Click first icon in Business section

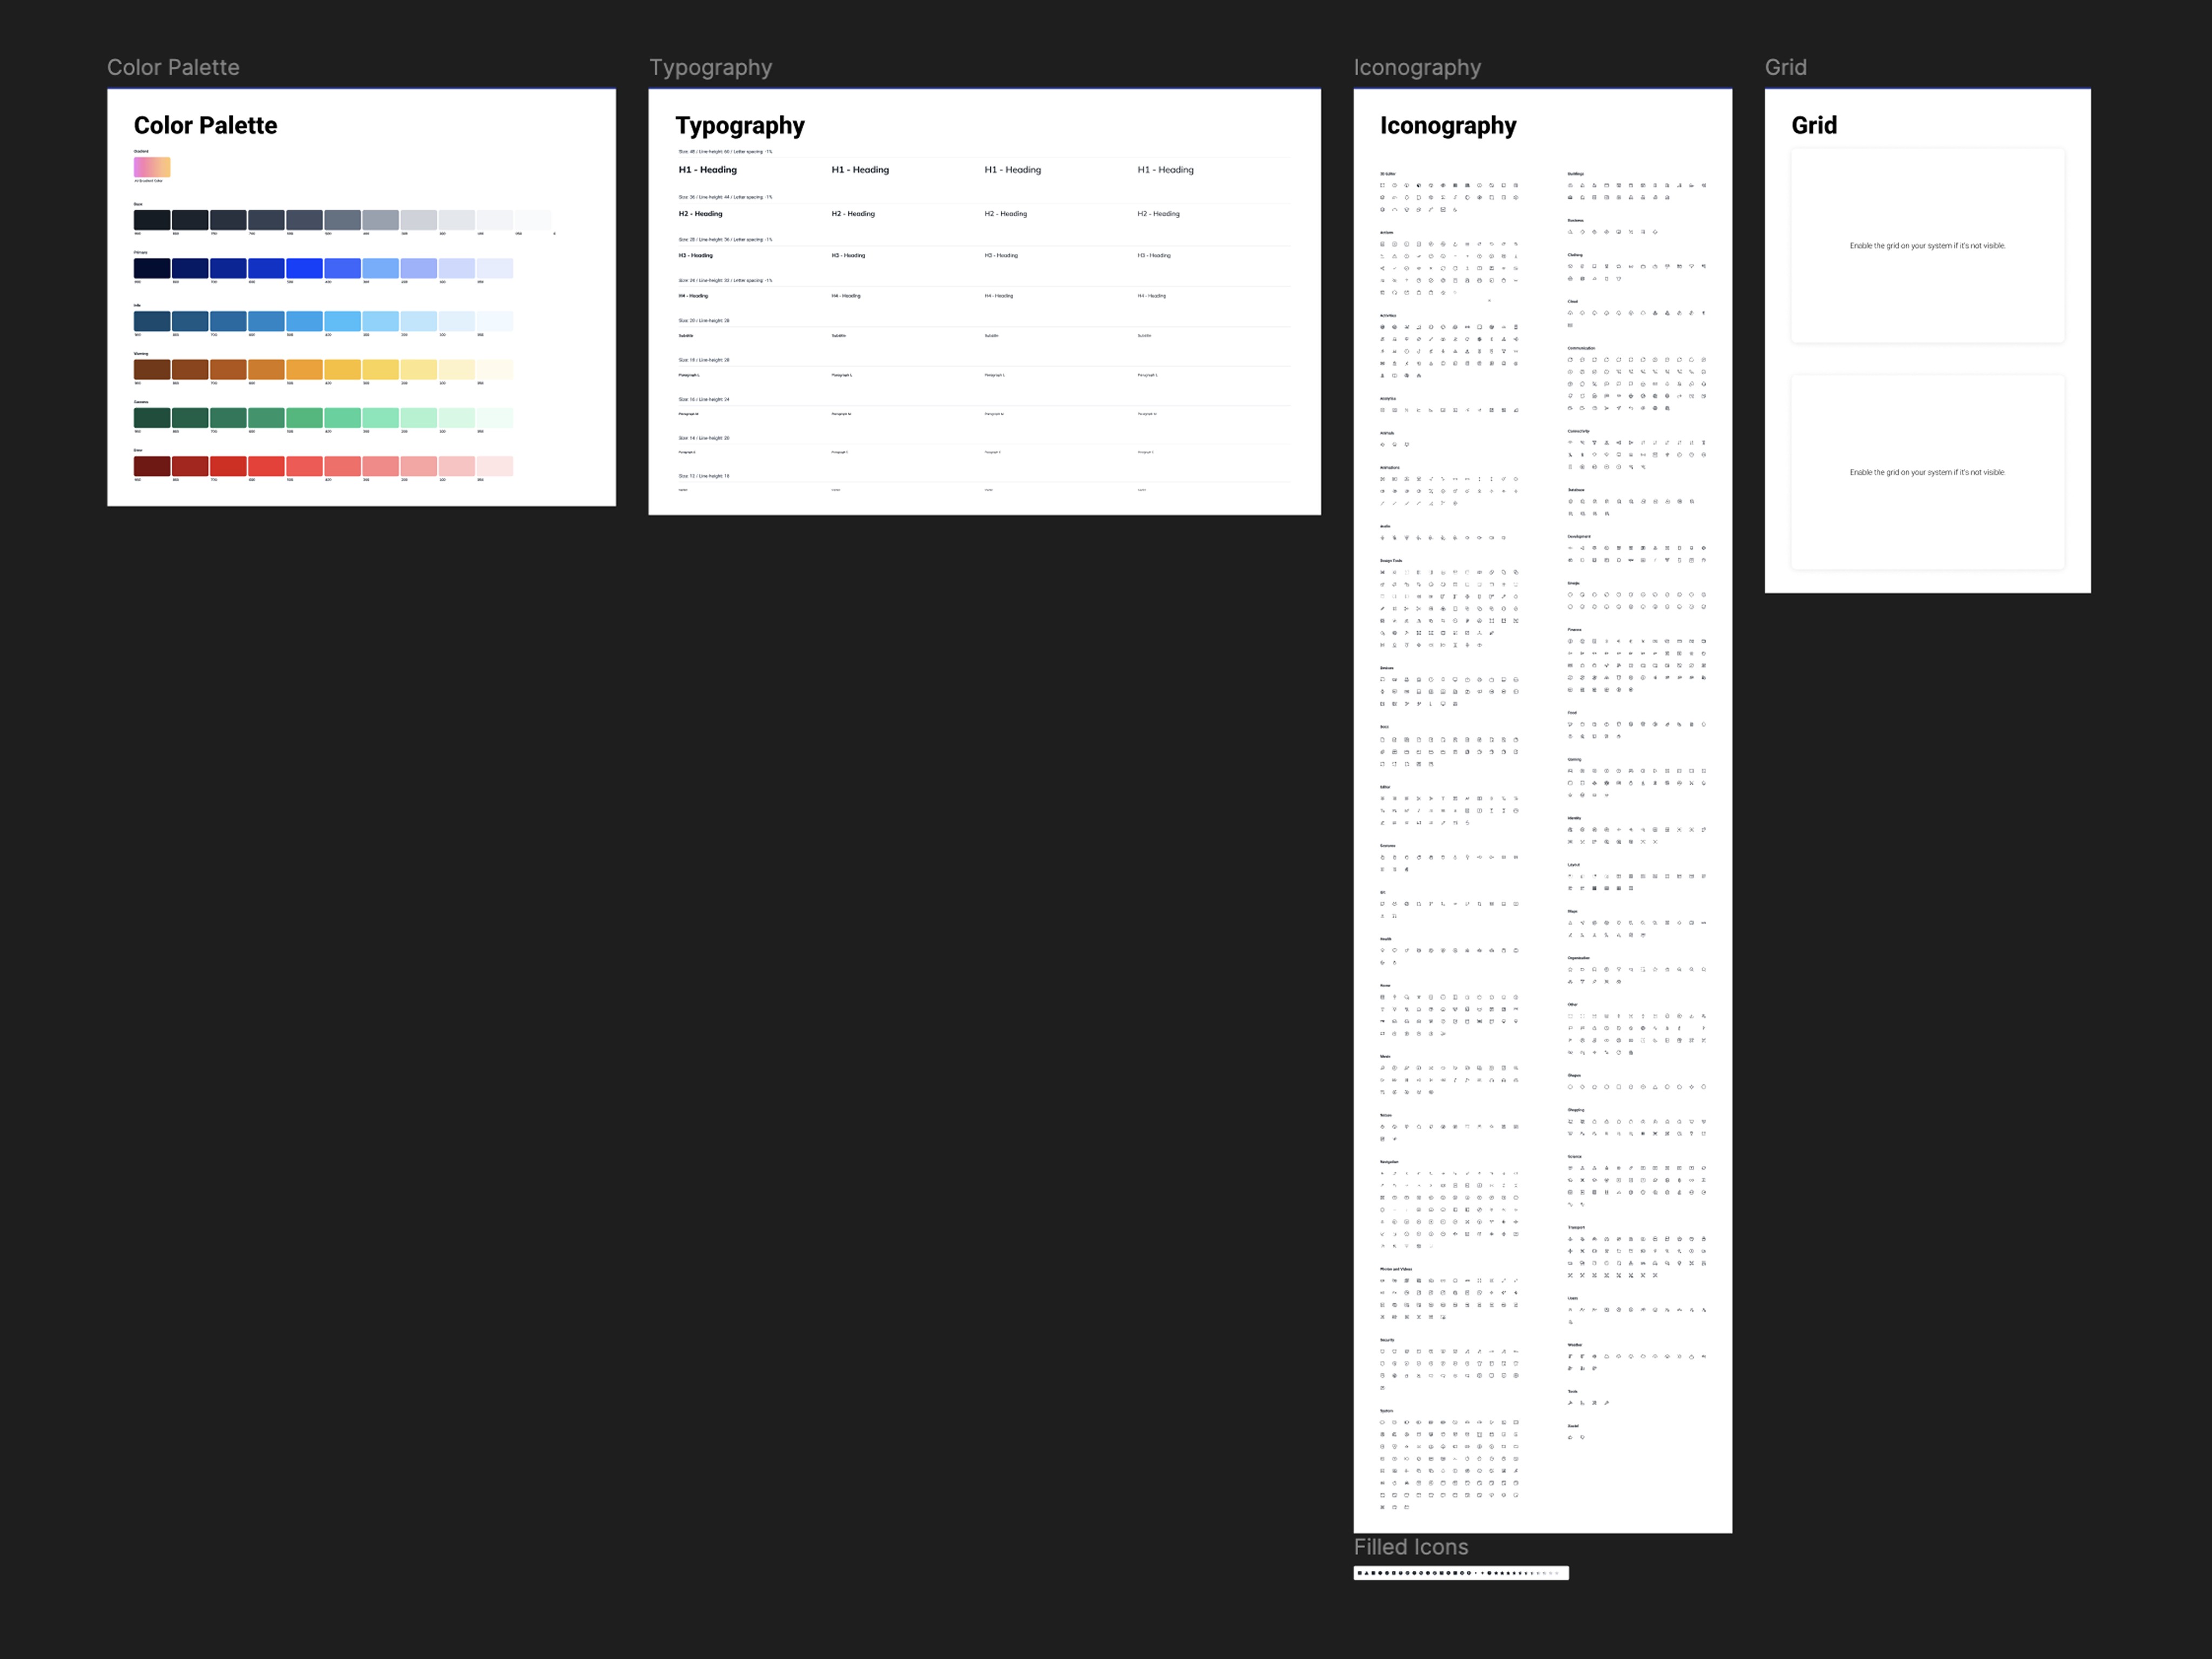pos(1570,232)
